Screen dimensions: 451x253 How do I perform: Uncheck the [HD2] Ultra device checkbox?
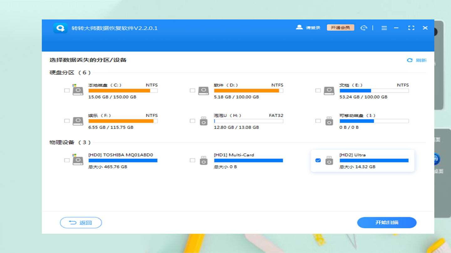point(318,160)
